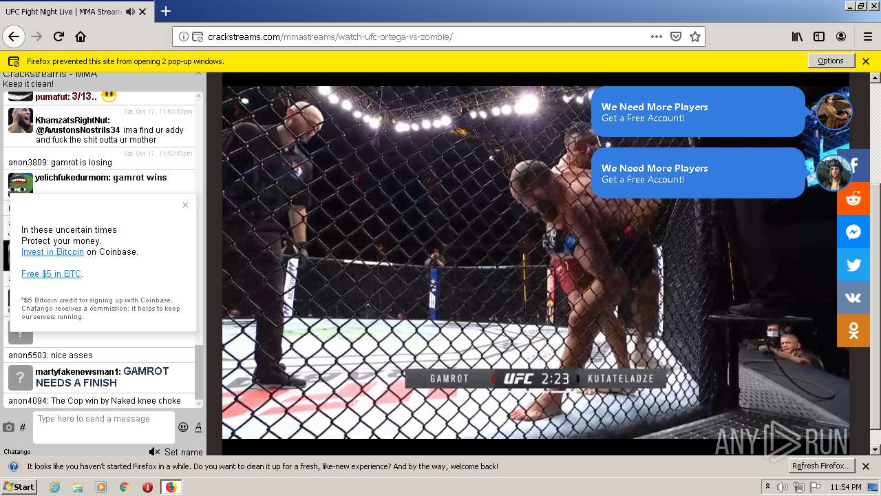881x496 pixels.
Task: Open the network status tray icon
Action: coord(799,487)
